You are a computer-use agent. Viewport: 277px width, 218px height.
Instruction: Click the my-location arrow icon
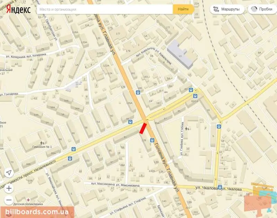[9, 173]
